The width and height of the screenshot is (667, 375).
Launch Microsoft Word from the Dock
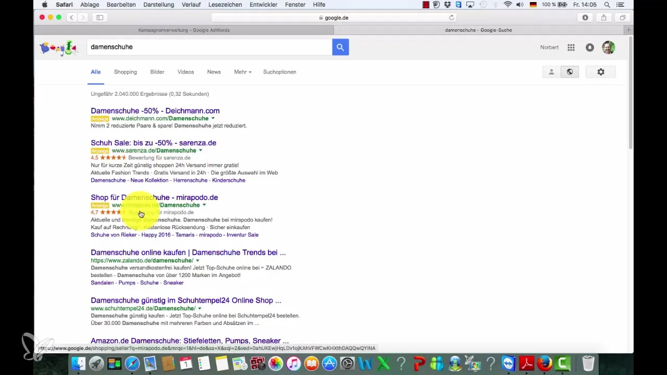tap(365, 363)
